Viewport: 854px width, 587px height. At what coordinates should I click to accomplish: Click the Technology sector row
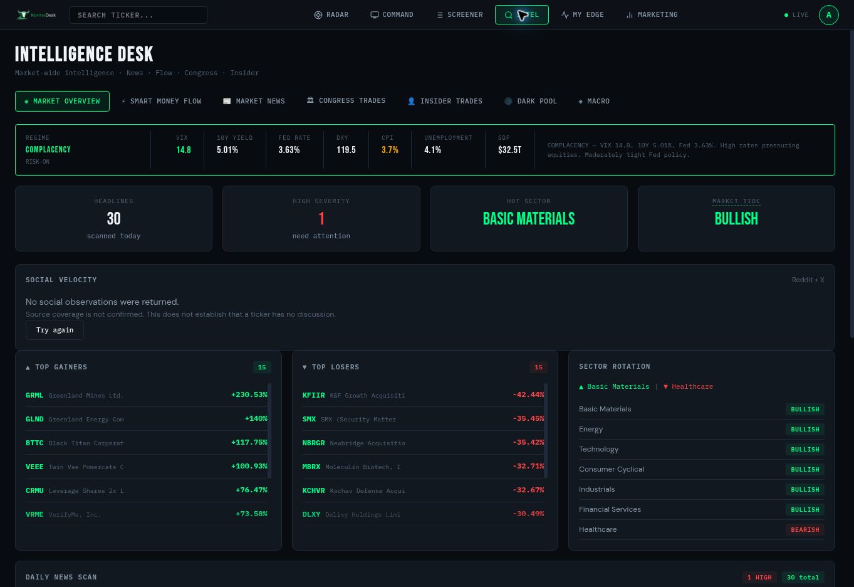point(702,450)
